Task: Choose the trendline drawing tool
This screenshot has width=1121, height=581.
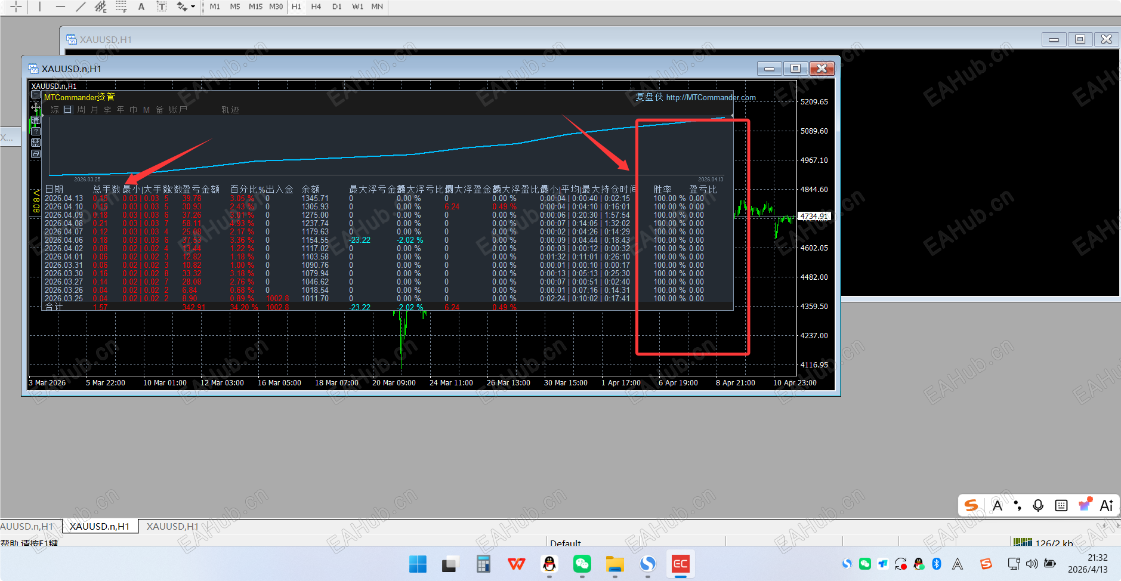Action: tap(81, 7)
